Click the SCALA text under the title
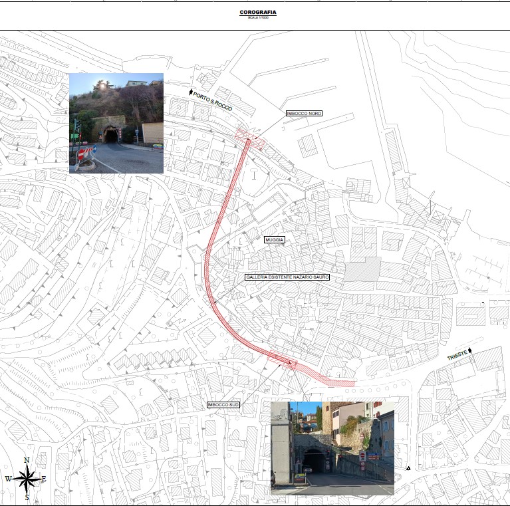Image resolution: width=510 pixels, height=506 pixels. pyautogui.click(x=257, y=17)
